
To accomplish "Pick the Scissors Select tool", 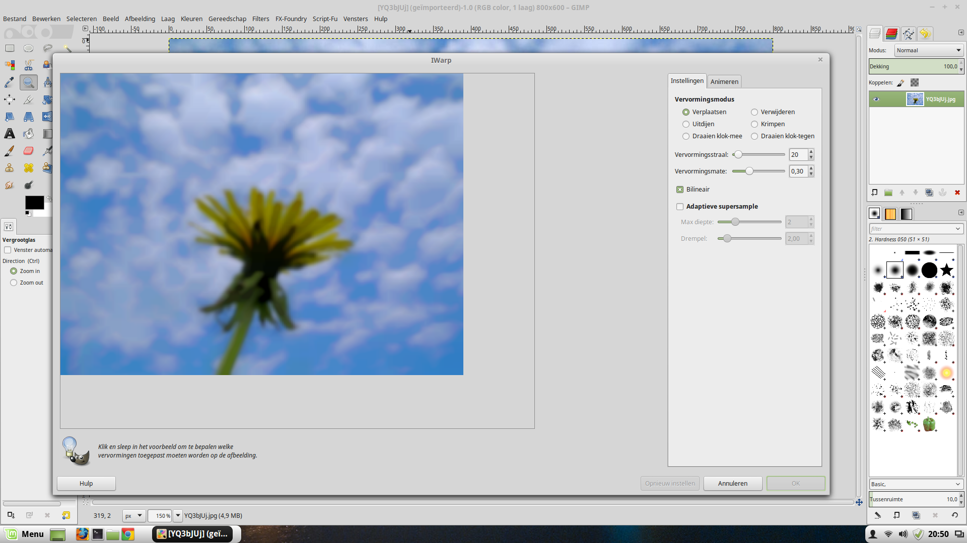I will pyautogui.click(x=29, y=65).
